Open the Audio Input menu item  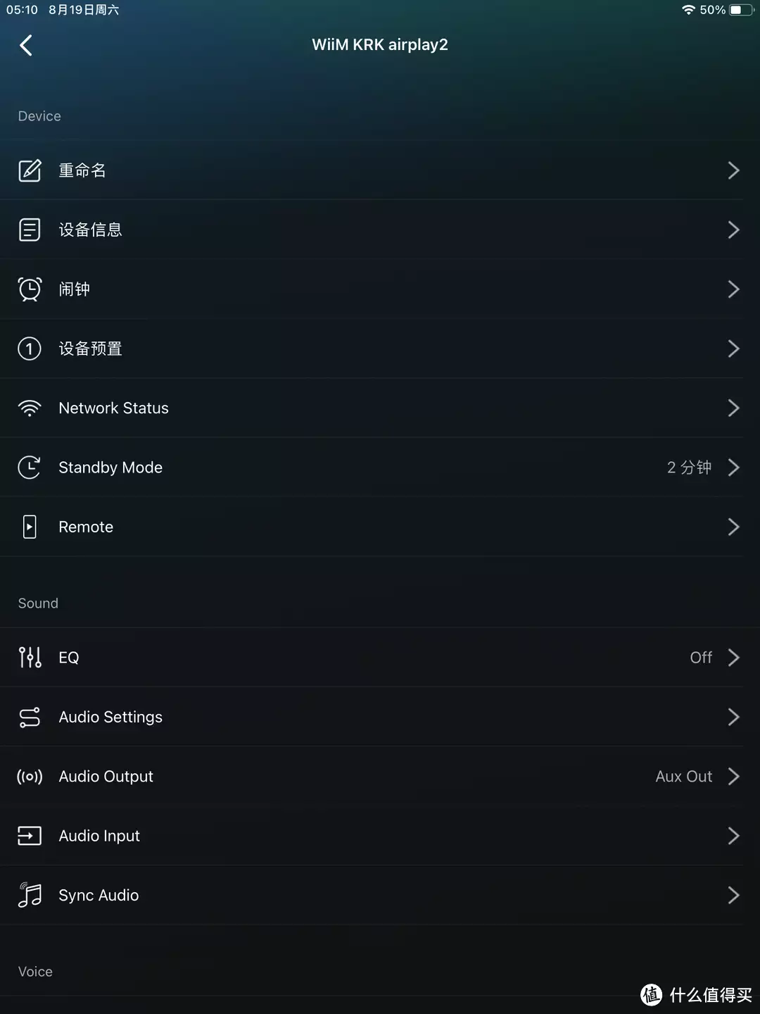pyautogui.click(x=380, y=836)
